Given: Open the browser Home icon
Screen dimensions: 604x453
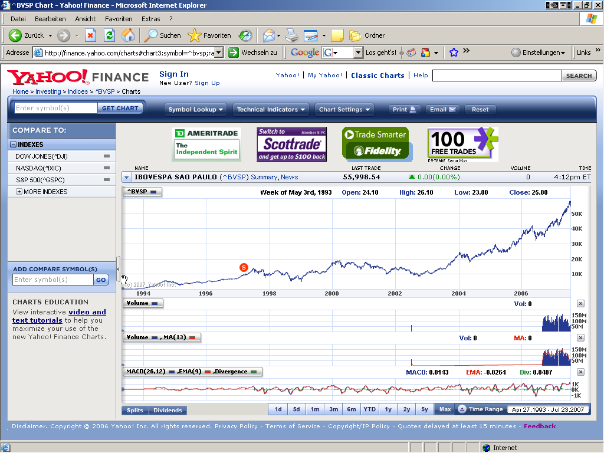Looking at the screenshot, I should (x=128, y=35).
